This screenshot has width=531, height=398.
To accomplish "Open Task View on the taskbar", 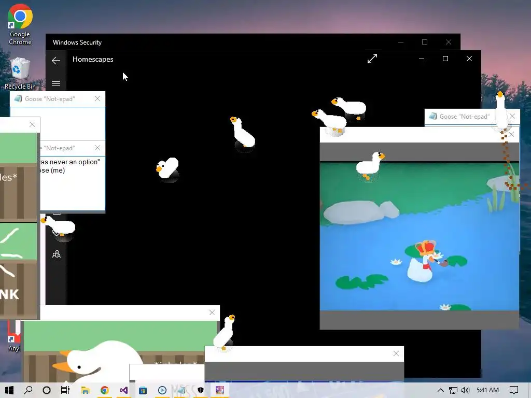I will coord(65,390).
